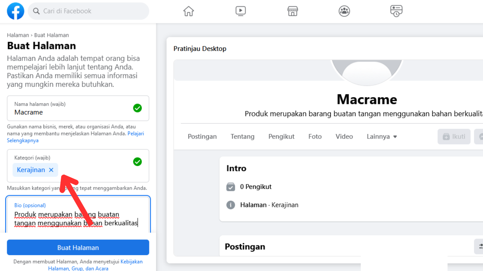
Task: Open the Facebook logo home
Action: tap(15, 11)
